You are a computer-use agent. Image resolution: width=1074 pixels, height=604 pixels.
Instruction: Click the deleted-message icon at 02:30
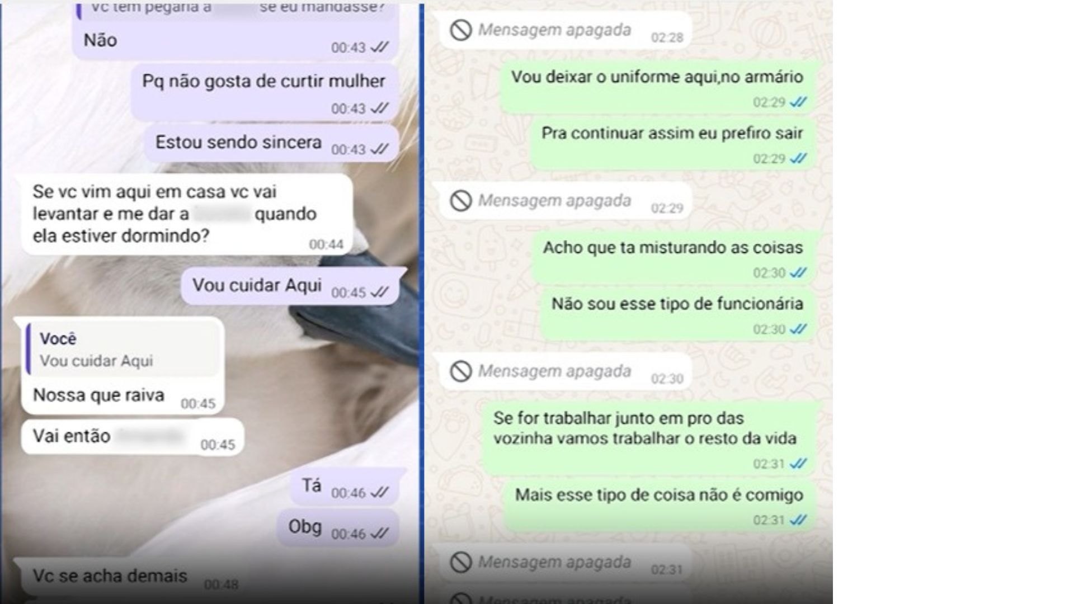tap(461, 371)
